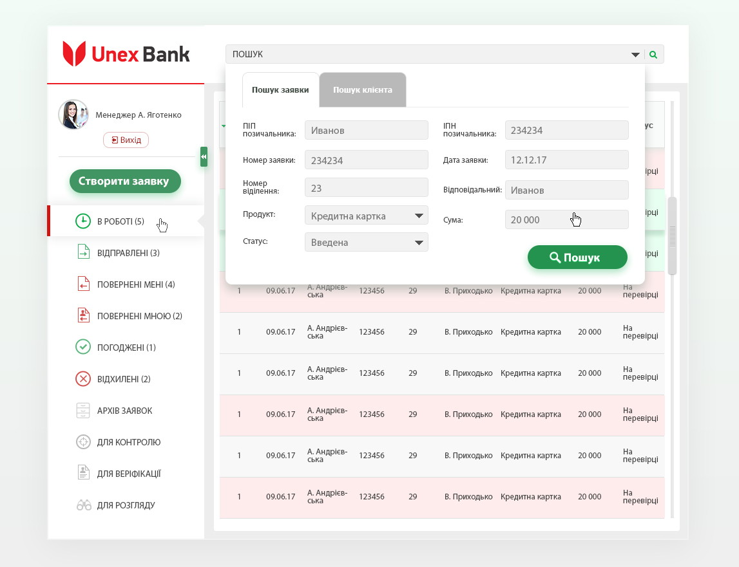Click the Номер заявки input field
The width and height of the screenshot is (739, 567).
click(x=366, y=160)
